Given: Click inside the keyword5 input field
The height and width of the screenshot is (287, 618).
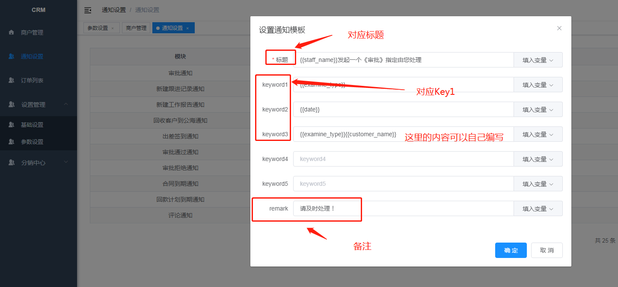Looking at the screenshot, I should tap(402, 184).
